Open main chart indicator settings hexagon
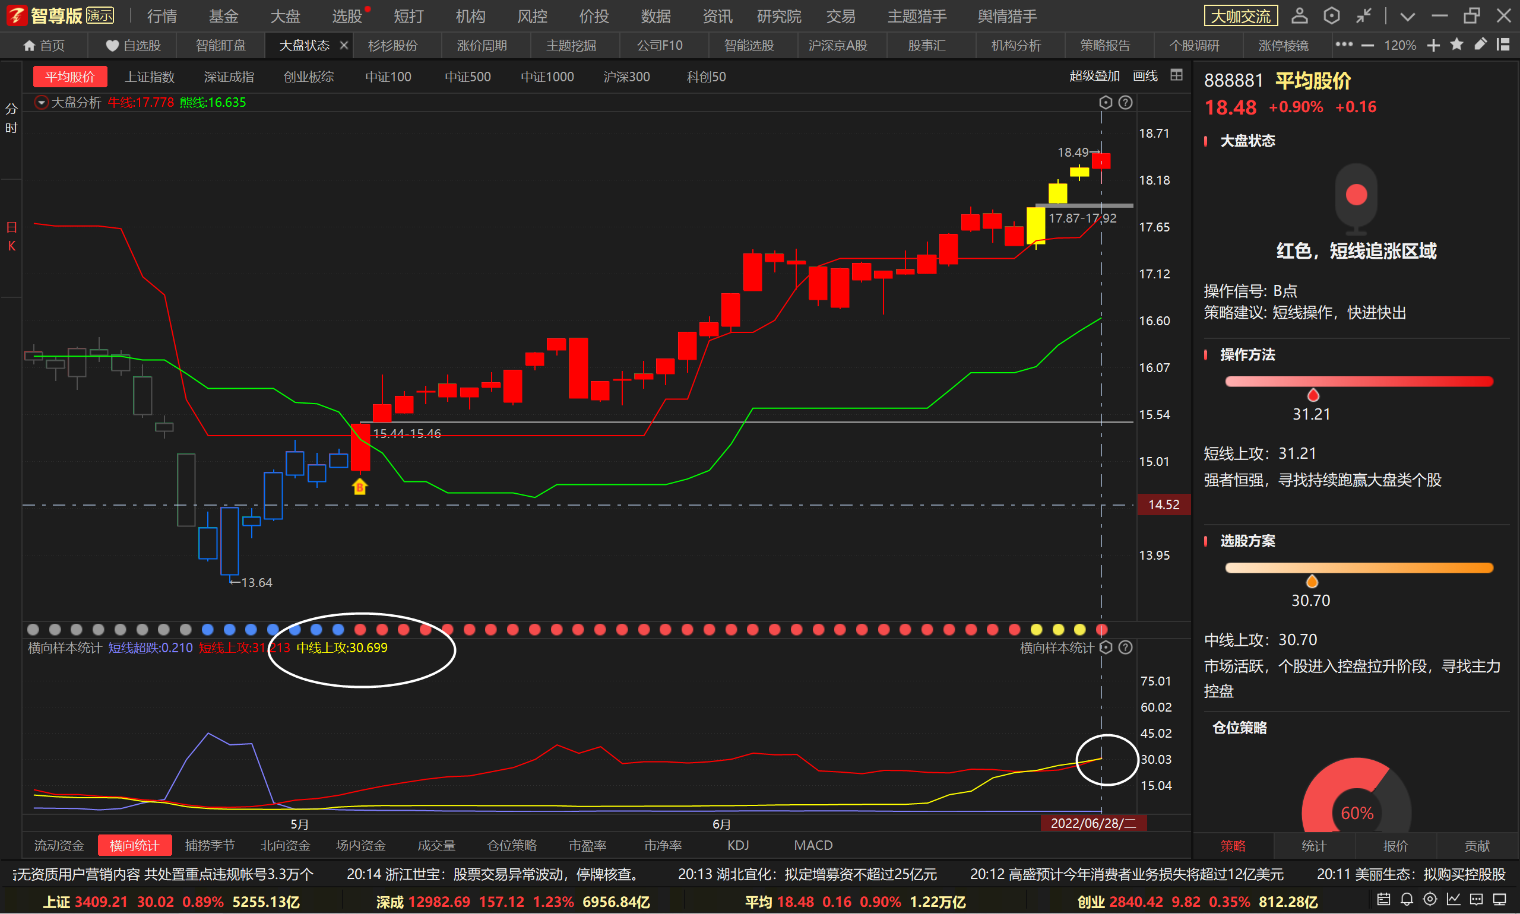The image size is (1520, 914). coord(1106,102)
